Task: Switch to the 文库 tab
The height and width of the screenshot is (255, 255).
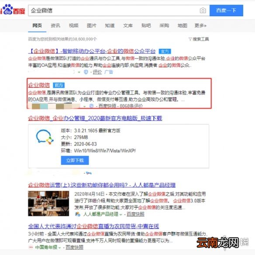Action: click(128, 26)
